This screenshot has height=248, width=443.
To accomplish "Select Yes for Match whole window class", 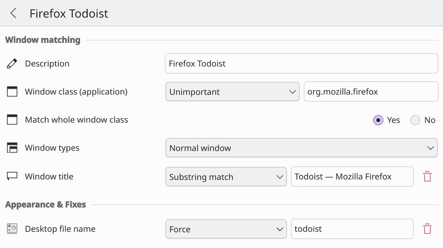I will 378,120.
